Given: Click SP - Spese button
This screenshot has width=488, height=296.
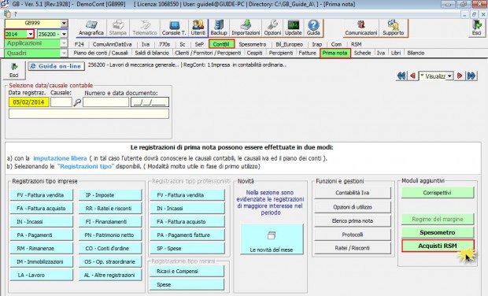Looking at the screenshot, I should [x=187, y=249].
